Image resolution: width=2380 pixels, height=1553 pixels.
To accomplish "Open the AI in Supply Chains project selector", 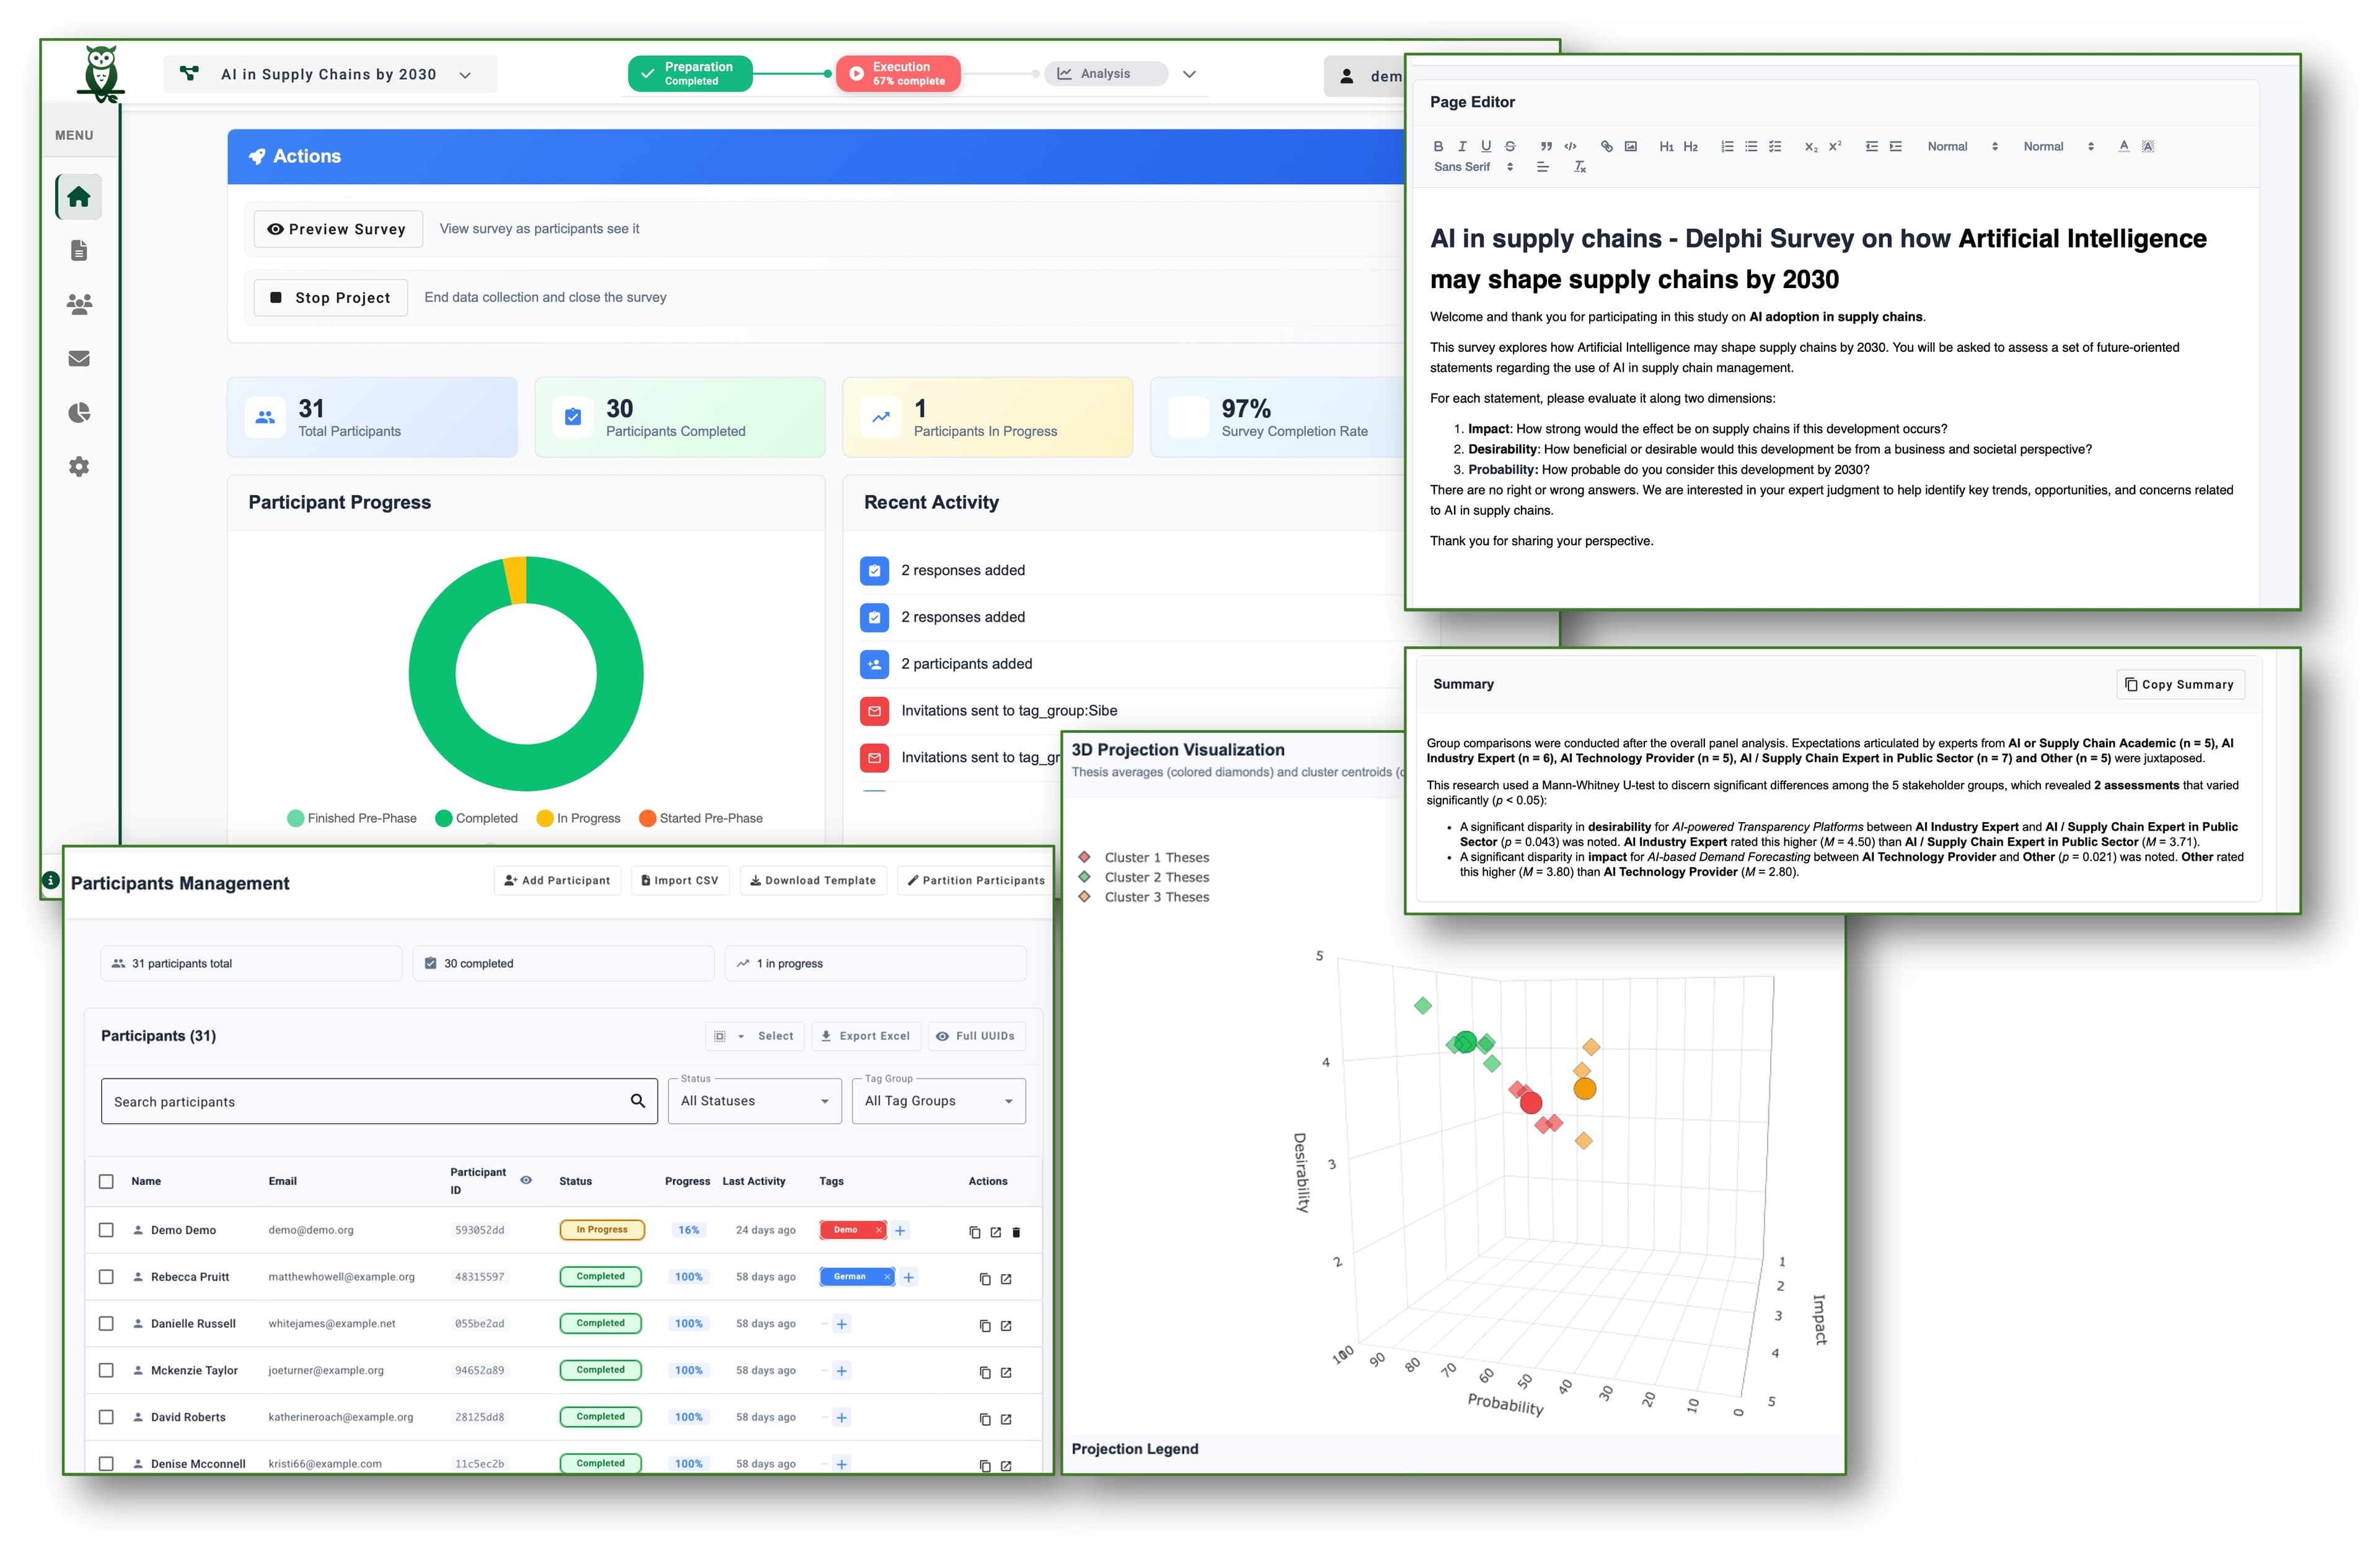I will point(330,73).
